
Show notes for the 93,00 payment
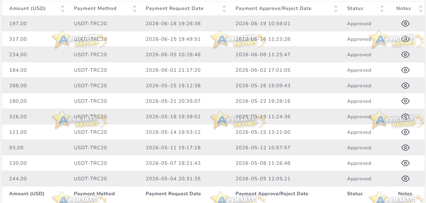point(405,148)
